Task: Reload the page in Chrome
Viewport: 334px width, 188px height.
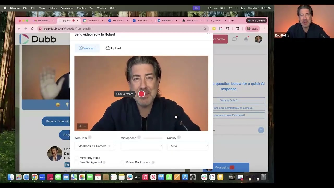Action: click(x=32, y=28)
